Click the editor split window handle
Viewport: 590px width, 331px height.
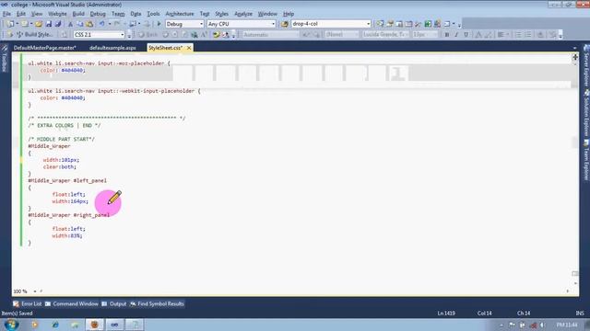pyautogui.click(x=575, y=57)
